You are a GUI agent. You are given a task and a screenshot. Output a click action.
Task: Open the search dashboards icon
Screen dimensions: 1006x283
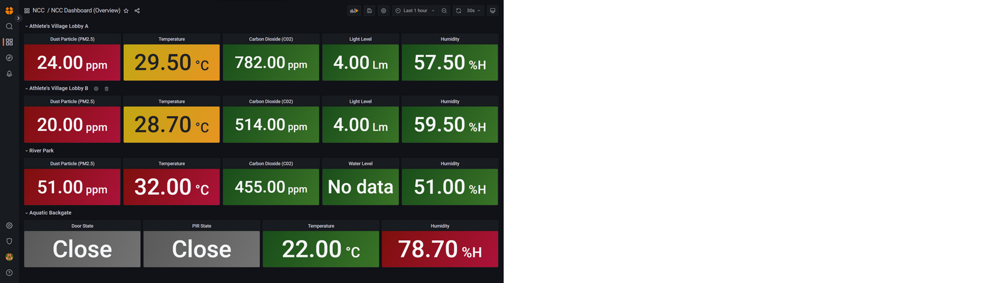[9, 26]
